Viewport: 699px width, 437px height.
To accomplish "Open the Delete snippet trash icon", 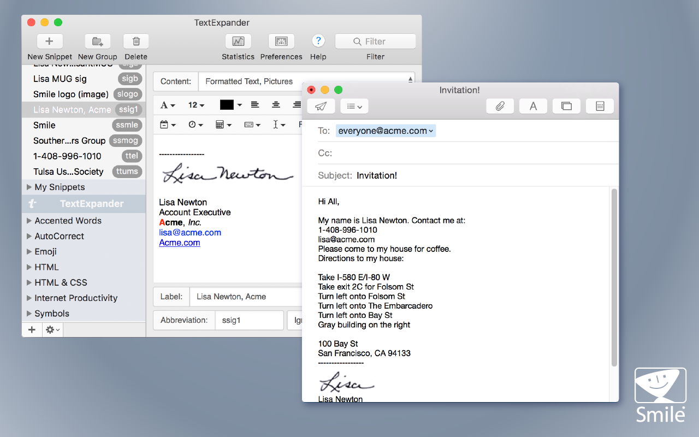I will 135,41.
